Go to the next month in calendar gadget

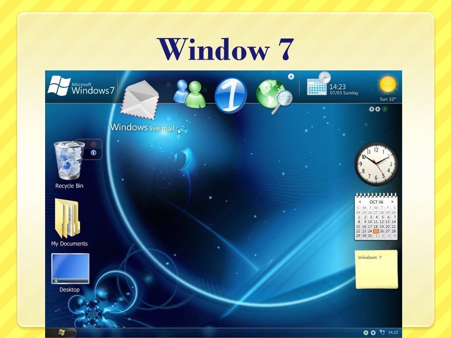click(393, 202)
